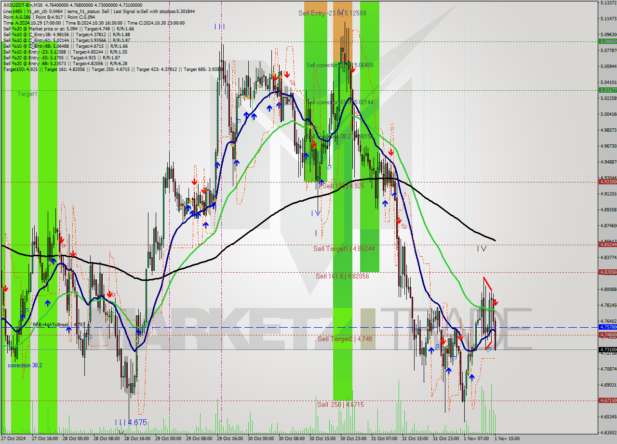This screenshot has height=444, width=617.
Task: Click 'Sell correction 87.5 | 5.06488' label
Action: (340, 65)
